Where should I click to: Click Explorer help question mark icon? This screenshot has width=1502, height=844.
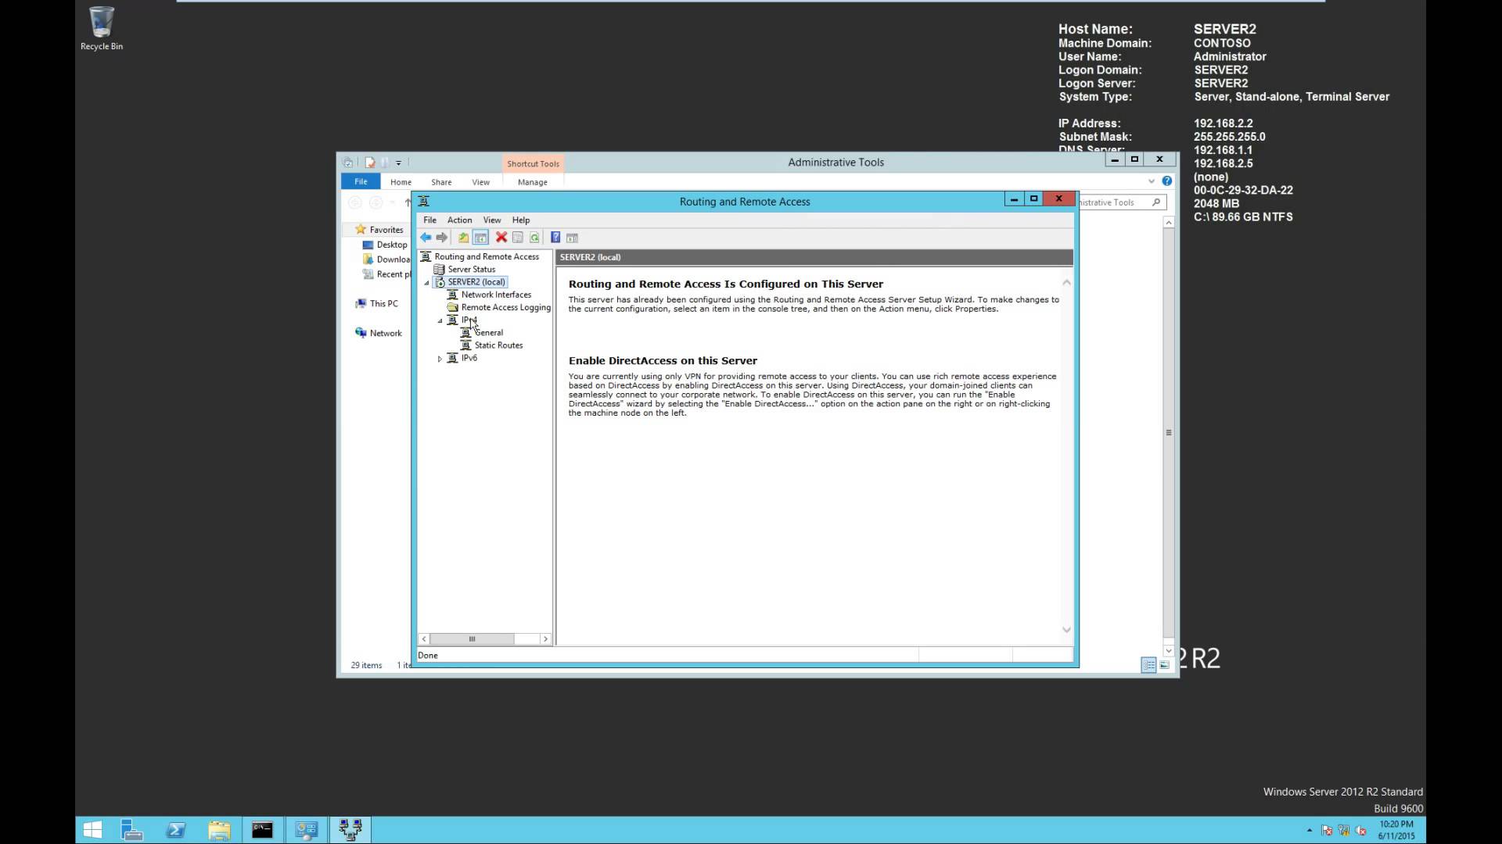pyautogui.click(x=1166, y=181)
